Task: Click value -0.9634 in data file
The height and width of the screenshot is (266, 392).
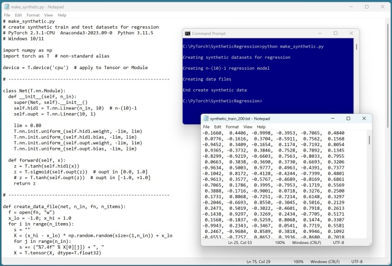Action: coord(213,168)
